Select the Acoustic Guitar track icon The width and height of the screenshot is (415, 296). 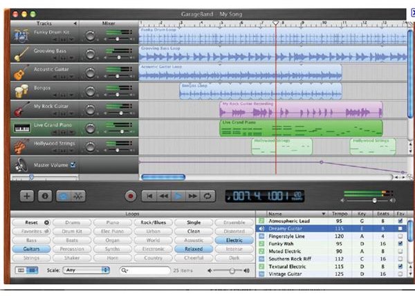[21, 73]
